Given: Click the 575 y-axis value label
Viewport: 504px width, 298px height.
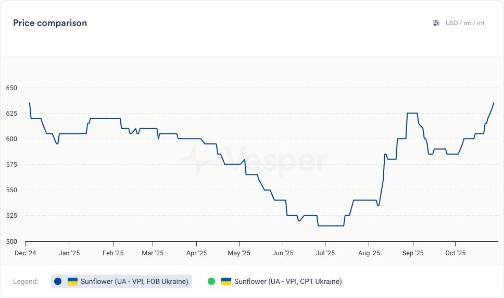Looking at the screenshot, I should (11, 165).
